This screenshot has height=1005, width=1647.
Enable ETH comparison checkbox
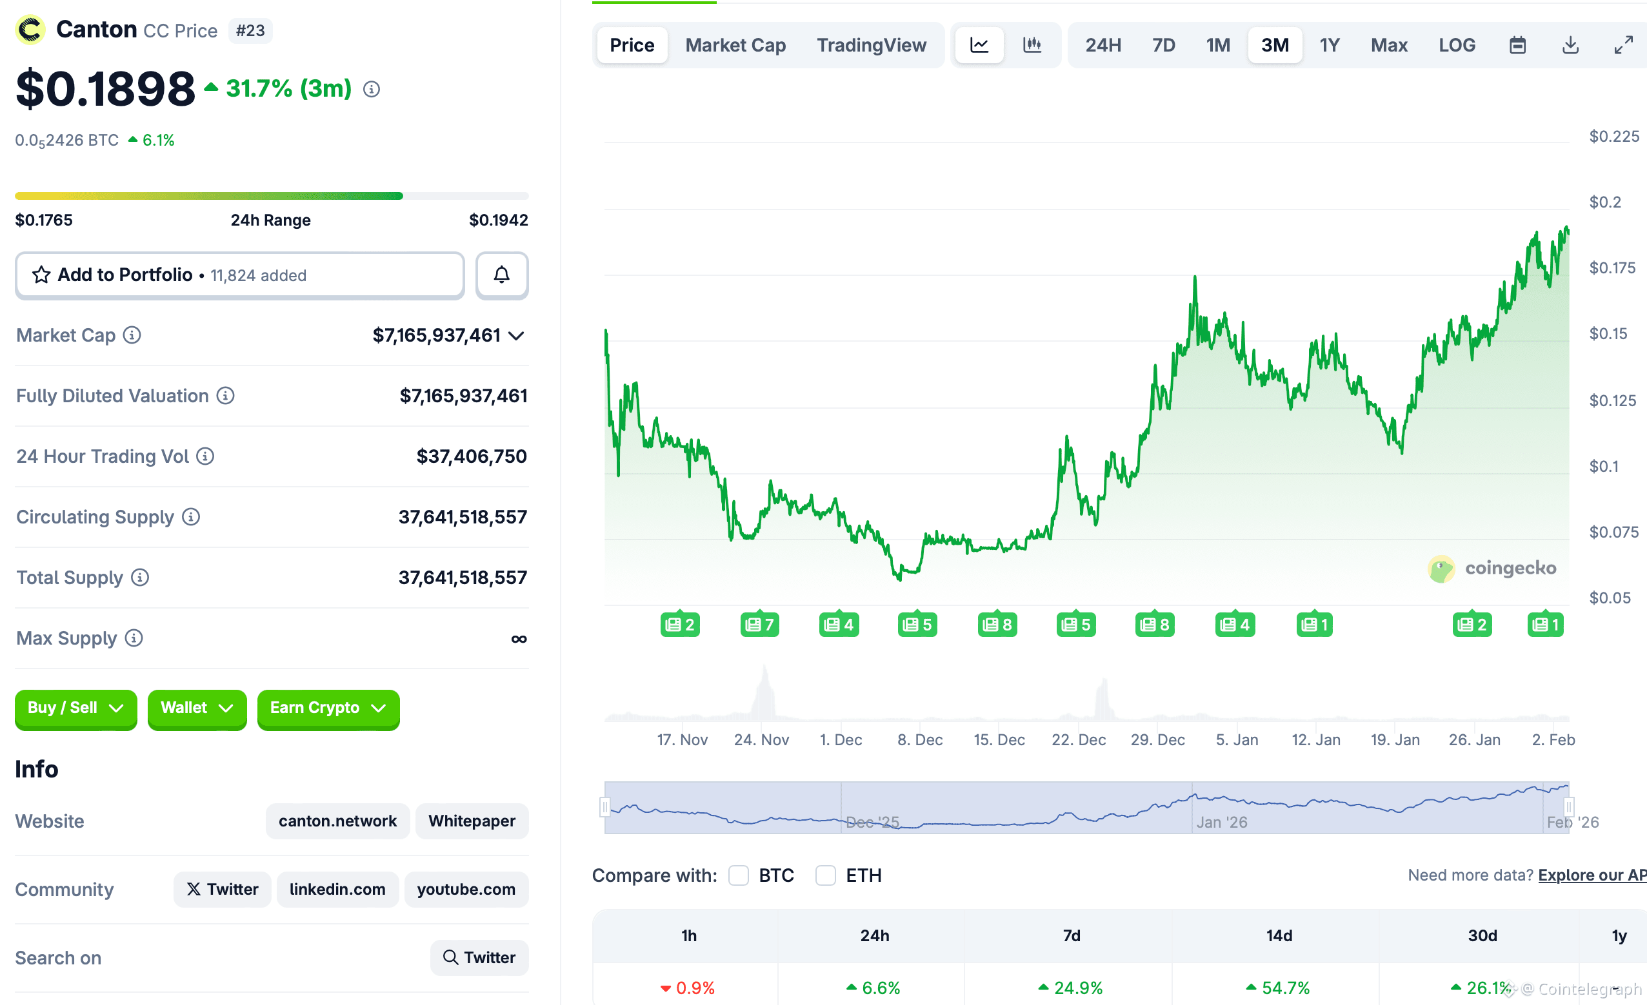click(x=826, y=875)
